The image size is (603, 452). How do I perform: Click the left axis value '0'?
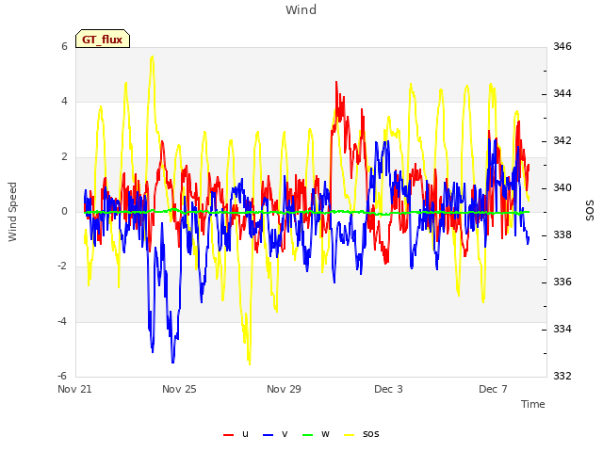pos(64,211)
